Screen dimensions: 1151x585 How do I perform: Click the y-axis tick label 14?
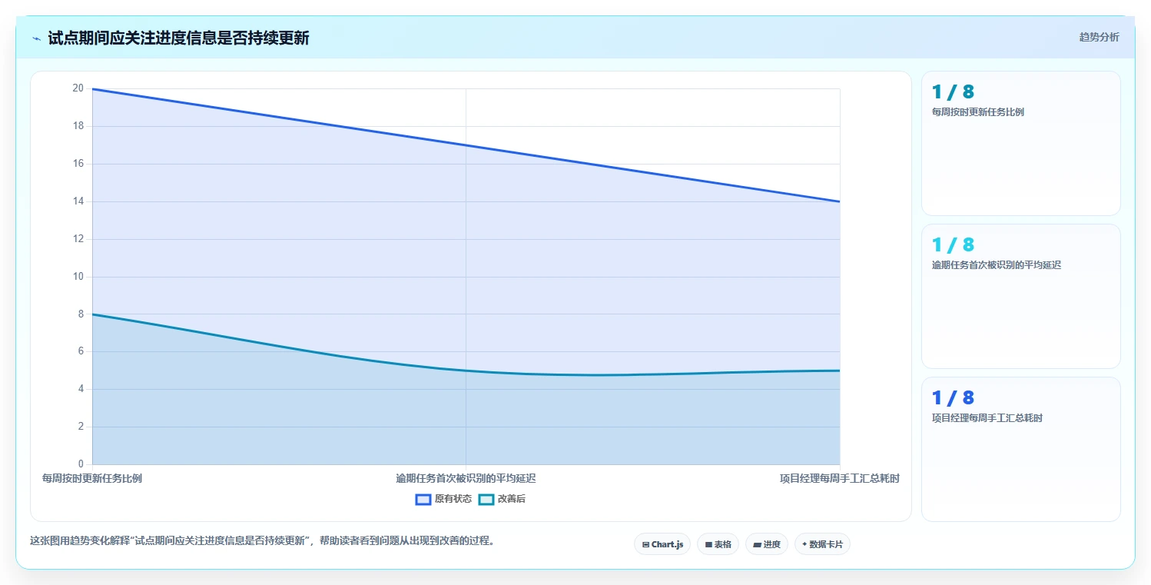point(78,201)
